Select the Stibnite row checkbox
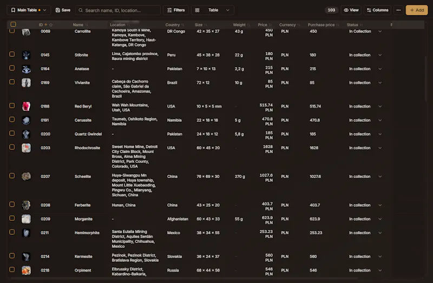This screenshot has width=433, height=283. pyautogui.click(x=12, y=54)
